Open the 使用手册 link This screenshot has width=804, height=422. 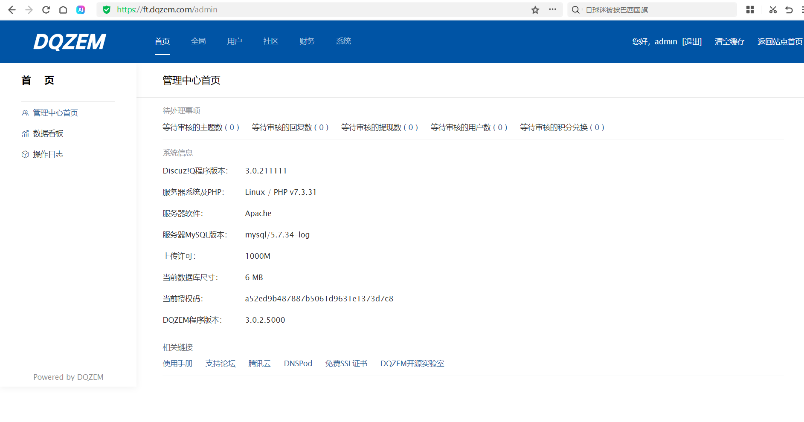(178, 364)
